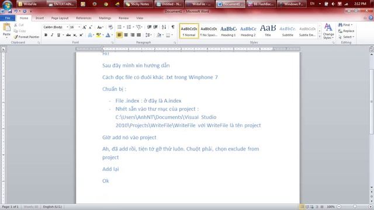Switch to the Mailings tab
374x210 pixels.
pyautogui.click(x=105, y=18)
